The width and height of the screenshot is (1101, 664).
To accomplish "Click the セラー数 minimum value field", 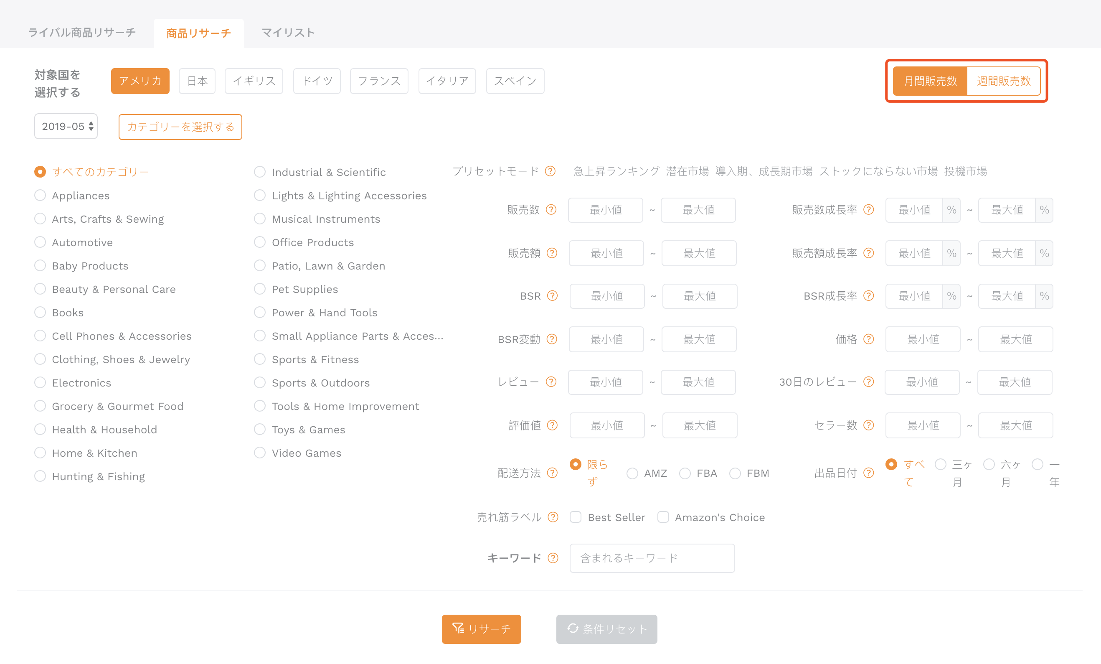I will pos(923,425).
